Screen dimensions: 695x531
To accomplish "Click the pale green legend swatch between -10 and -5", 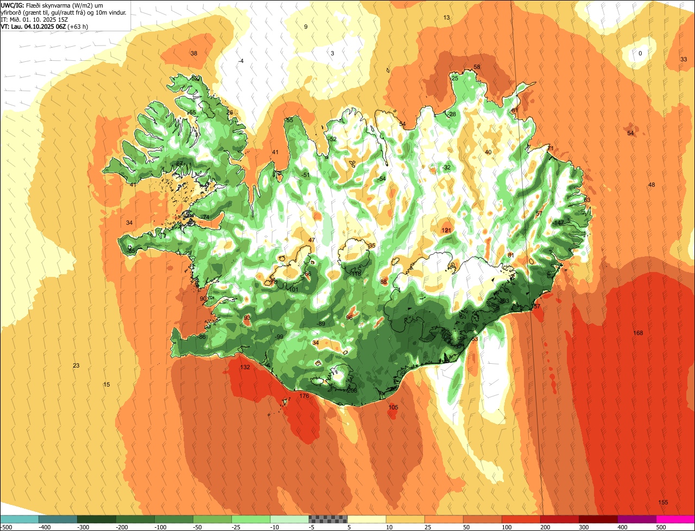I will (289, 520).
